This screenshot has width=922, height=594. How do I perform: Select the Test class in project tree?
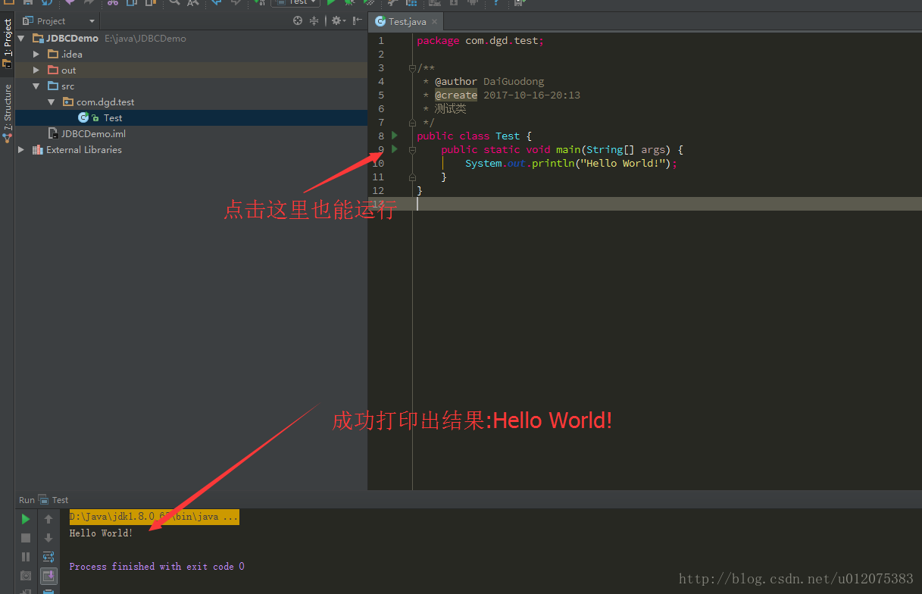coord(191,118)
